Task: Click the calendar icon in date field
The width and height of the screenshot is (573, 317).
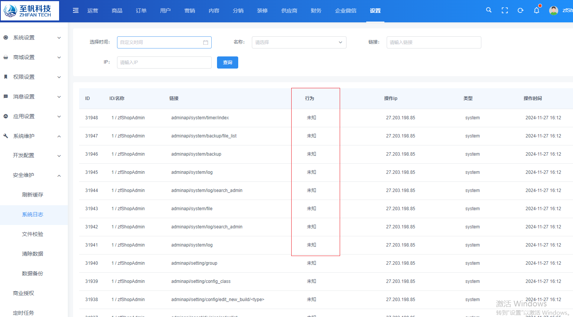Action: click(206, 42)
